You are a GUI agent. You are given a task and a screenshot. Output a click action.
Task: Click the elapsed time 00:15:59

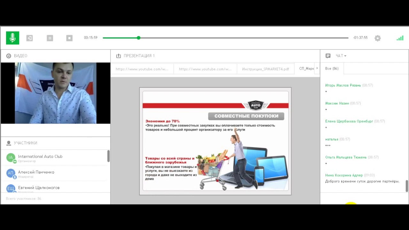coord(91,38)
